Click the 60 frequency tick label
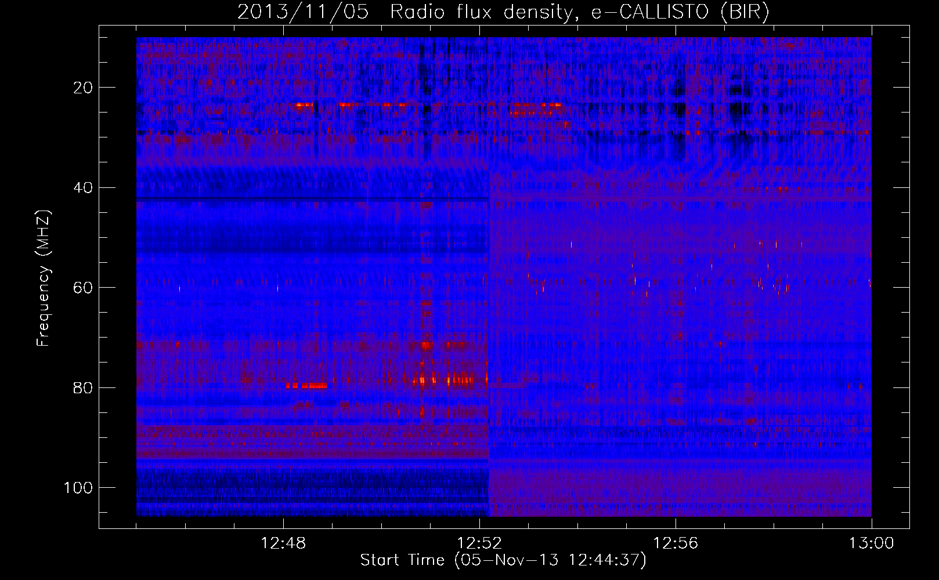This screenshot has width=939, height=580. [x=84, y=288]
